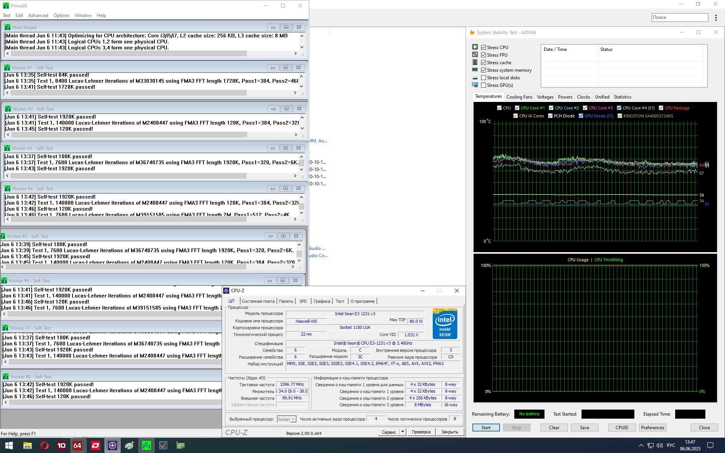Click the Worker #3 window icon

7,148
